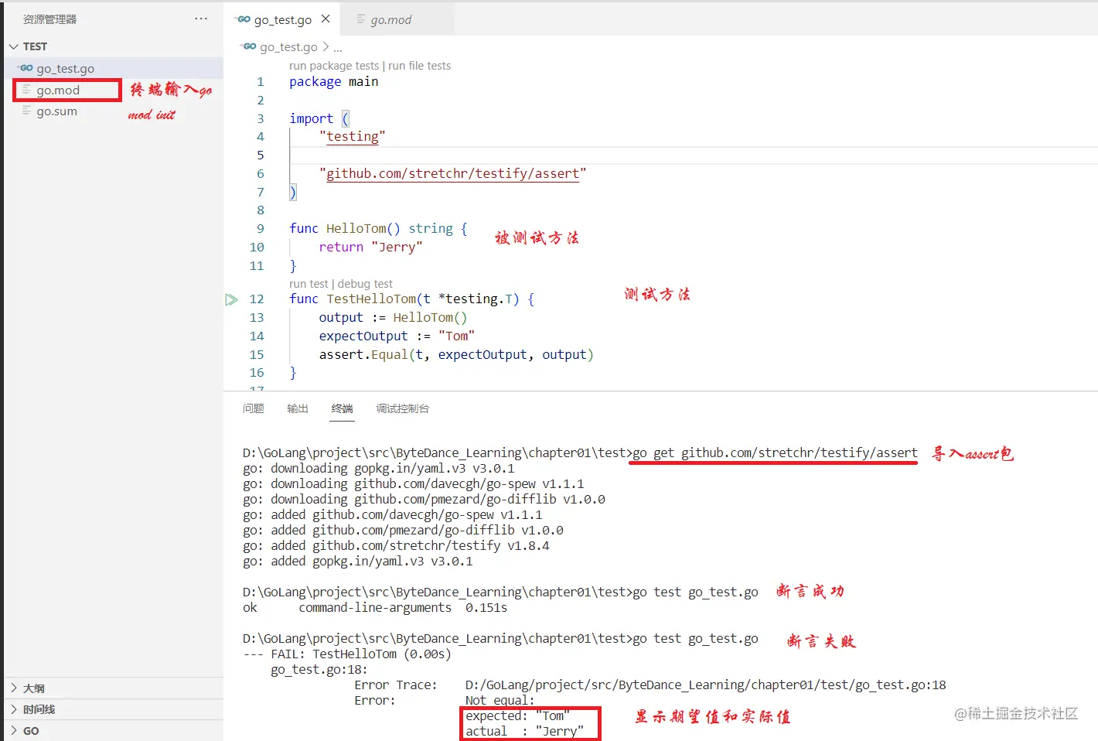
Task: Click the go get command text in terminal
Action: (x=776, y=453)
